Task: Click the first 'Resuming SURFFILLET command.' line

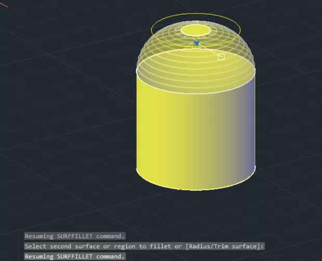Action: tap(75, 236)
